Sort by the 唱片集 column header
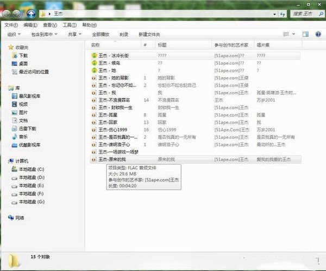This screenshot has width=326, height=271. tap(278, 45)
